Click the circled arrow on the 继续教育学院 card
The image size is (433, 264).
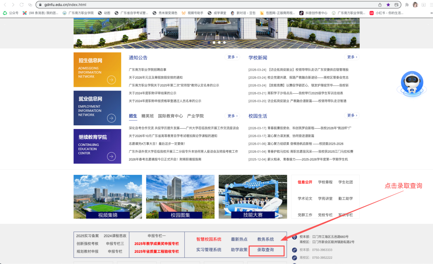(111, 156)
